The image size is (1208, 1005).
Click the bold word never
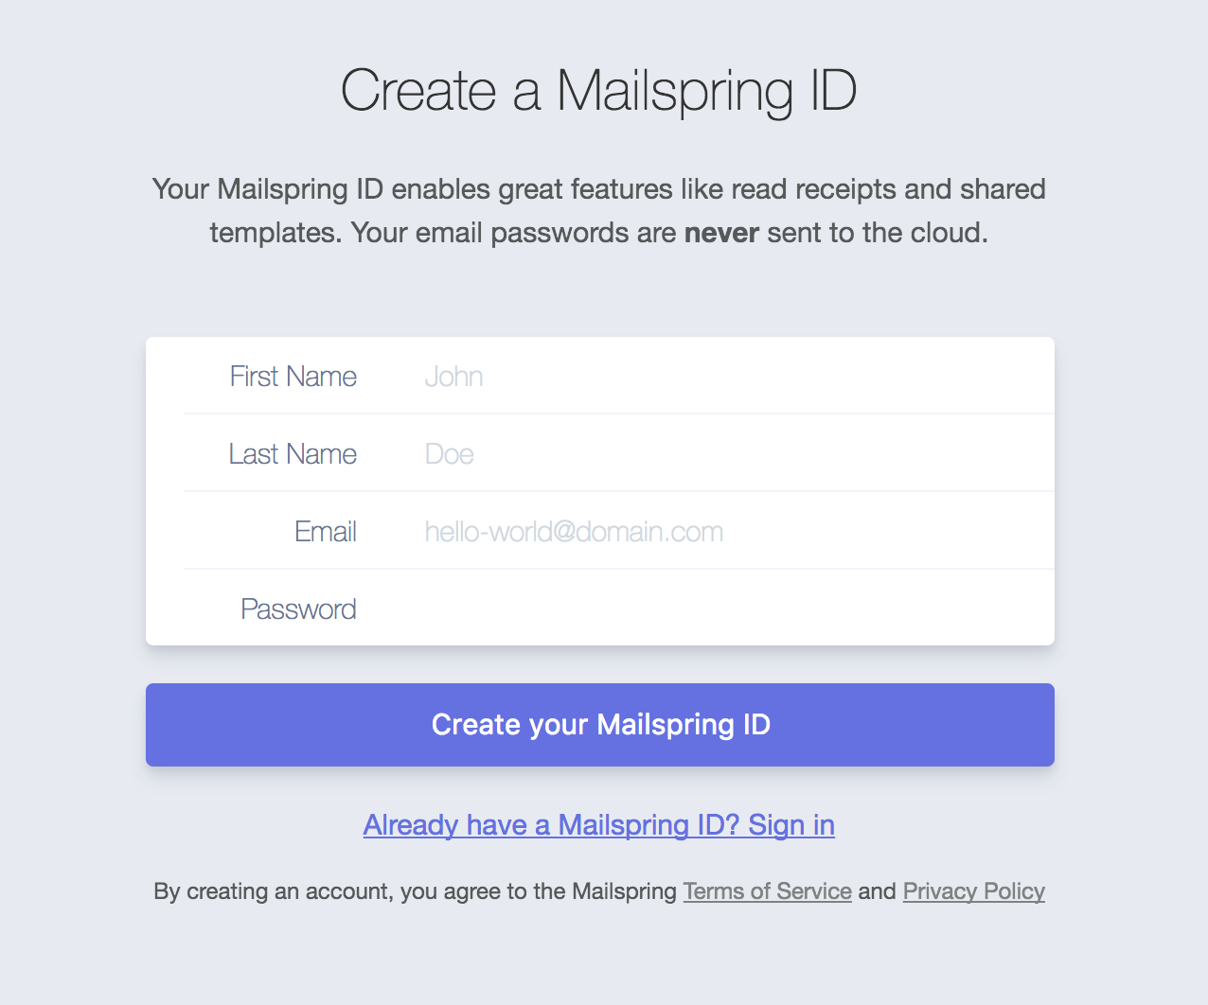click(721, 233)
